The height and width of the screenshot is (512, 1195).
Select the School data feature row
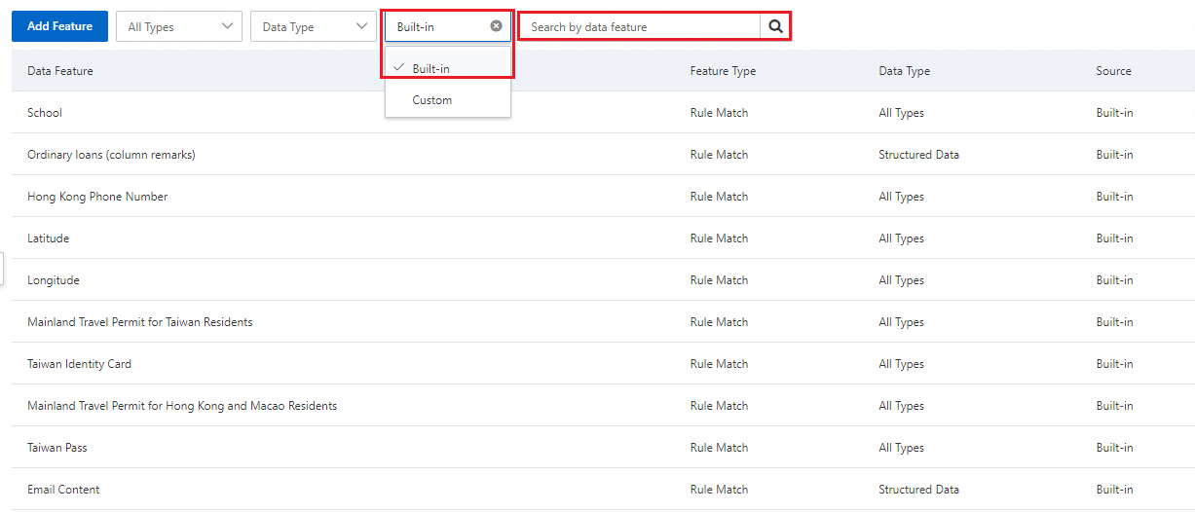pos(45,113)
